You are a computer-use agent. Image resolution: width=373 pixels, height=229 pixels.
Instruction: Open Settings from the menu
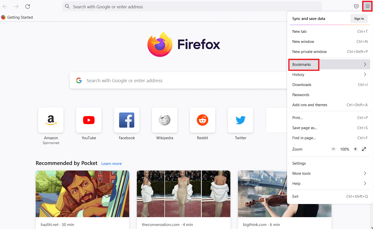330,163
